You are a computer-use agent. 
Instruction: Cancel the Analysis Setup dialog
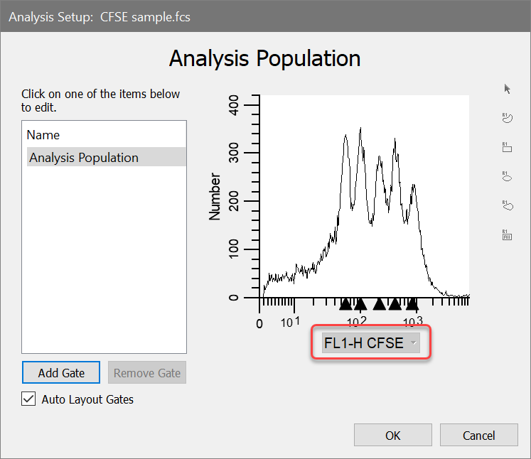click(x=478, y=435)
